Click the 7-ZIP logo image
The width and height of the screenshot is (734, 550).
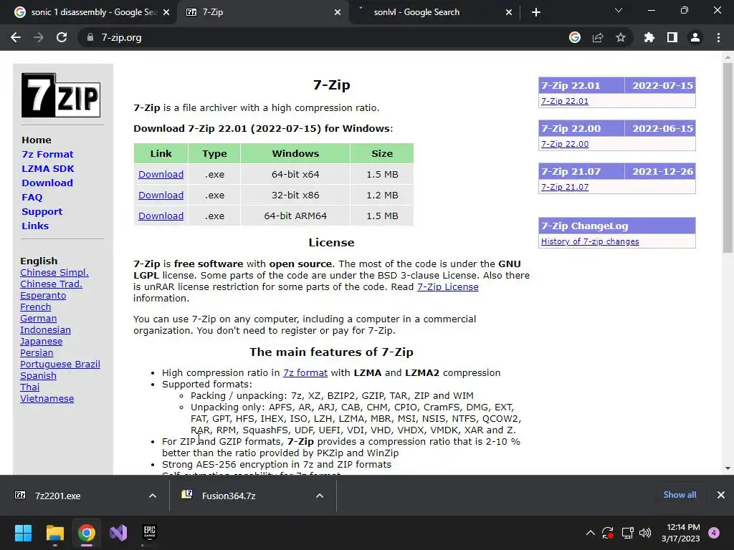pyautogui.click(x=61, y=95)
